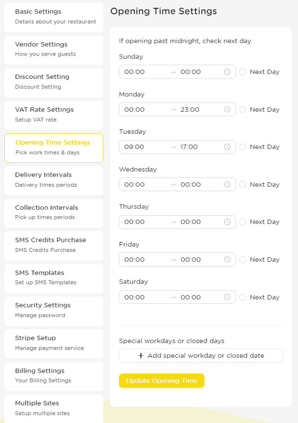
Task: Open Stripe Setup payment settings
Action: click(x=54, y=344)
